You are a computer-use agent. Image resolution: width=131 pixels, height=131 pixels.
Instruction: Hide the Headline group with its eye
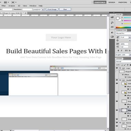pyautogui.click(x=117, y=80)
